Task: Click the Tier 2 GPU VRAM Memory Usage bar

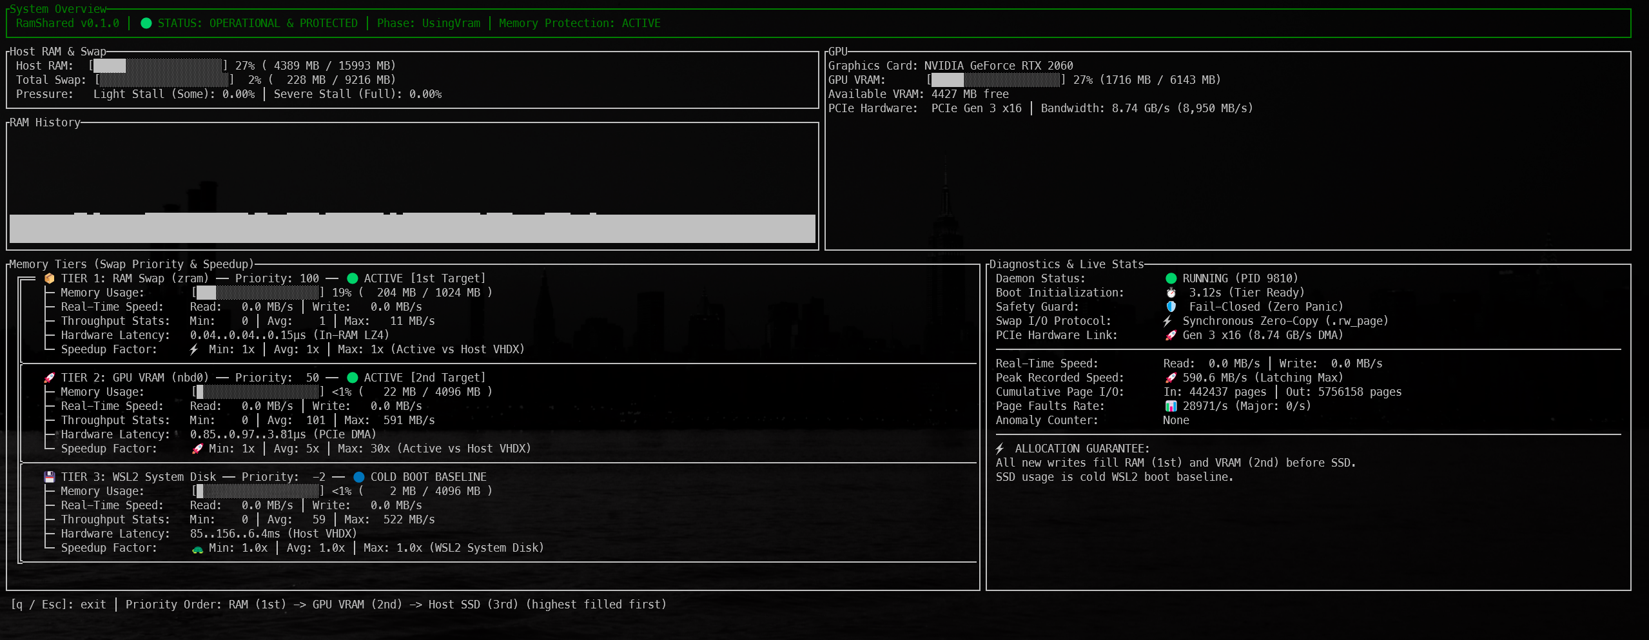Action: click(x=258, y=392)
